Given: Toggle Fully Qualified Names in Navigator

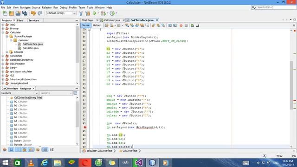Looking at the screenshot, I should click(x=38, y=150).
